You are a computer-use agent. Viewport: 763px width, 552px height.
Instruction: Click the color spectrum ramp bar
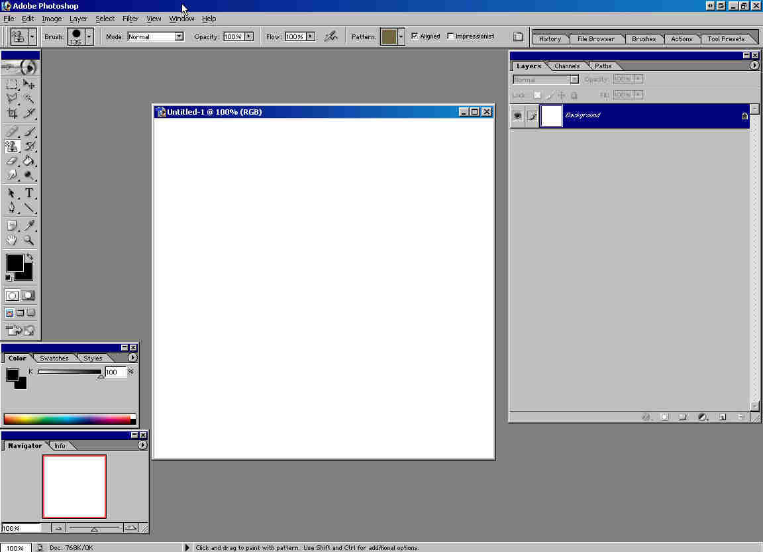click(x=68, y=419)
